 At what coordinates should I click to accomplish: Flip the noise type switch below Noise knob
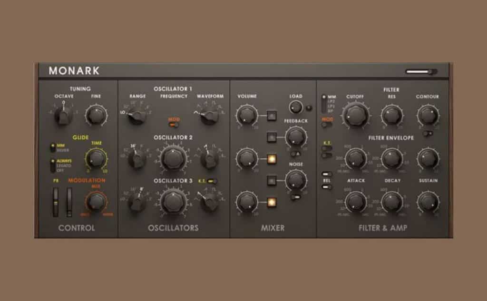click(296, 197)
